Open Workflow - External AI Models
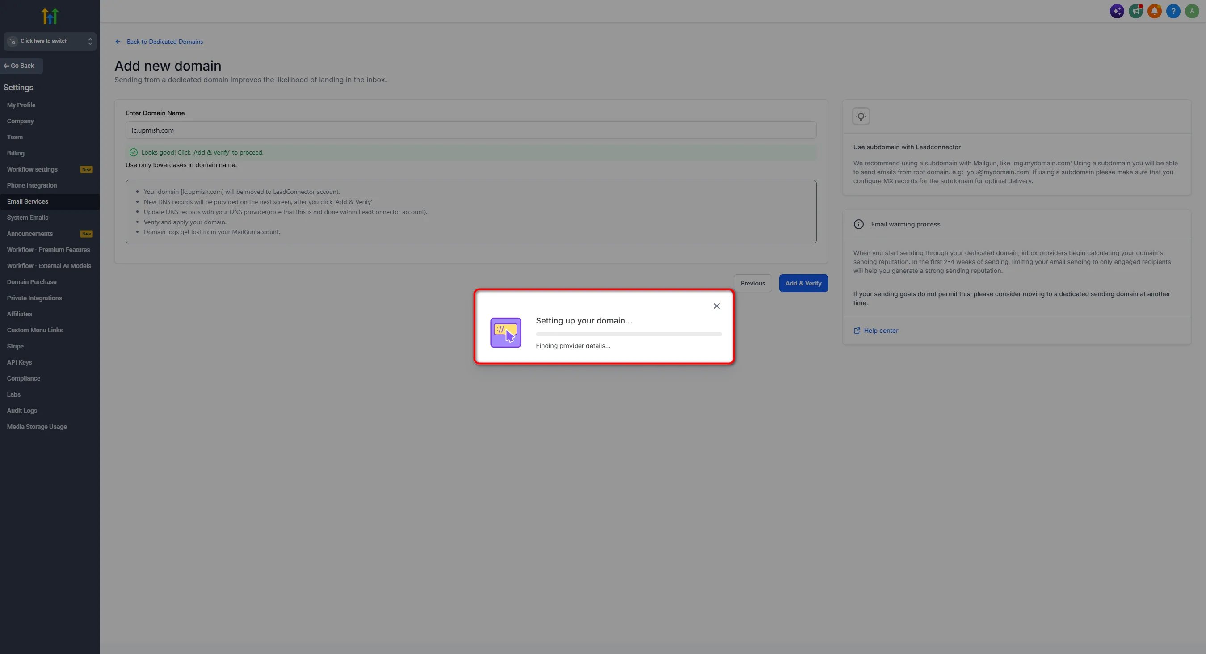The image size is (1206, 654). tap(50, 266)
